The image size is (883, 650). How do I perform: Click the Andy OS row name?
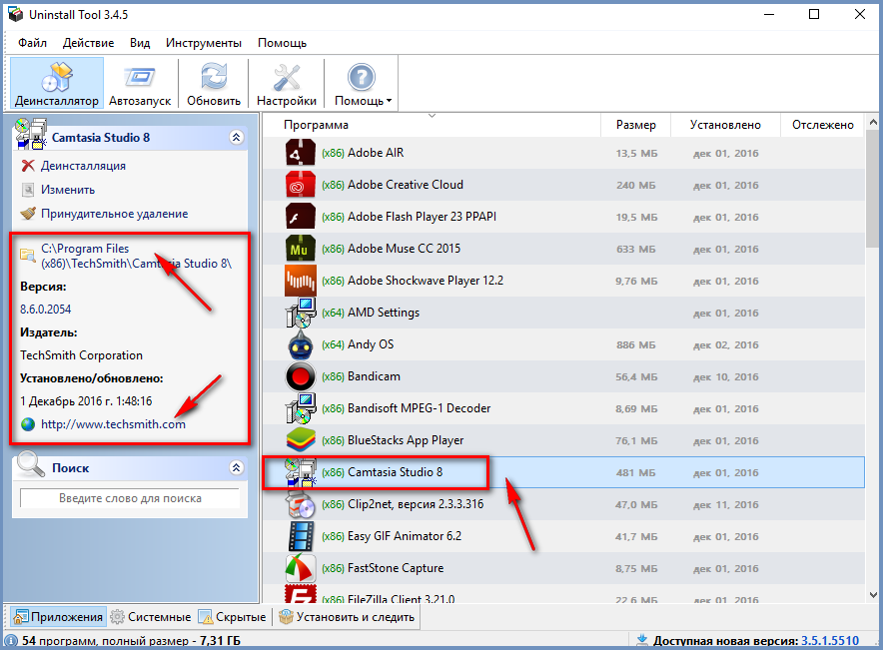[371, 344]
